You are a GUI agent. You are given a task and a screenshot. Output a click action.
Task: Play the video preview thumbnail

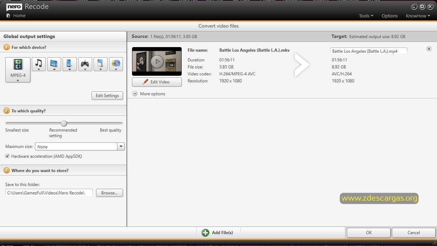157,61
